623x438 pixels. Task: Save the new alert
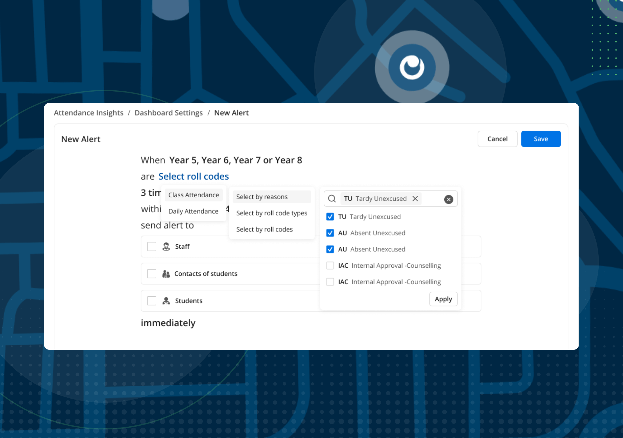(x=541, y=139)
